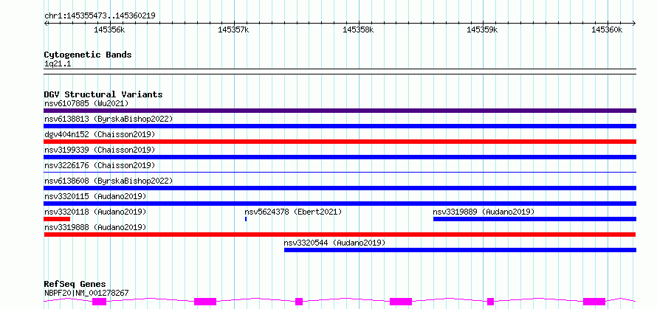Click the thin nsv3226176 (Chaisson2019) line

pyautogui.click(x=340, y=172)
